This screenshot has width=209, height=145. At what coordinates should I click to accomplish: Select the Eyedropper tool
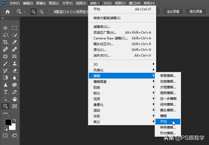[14, 42]
